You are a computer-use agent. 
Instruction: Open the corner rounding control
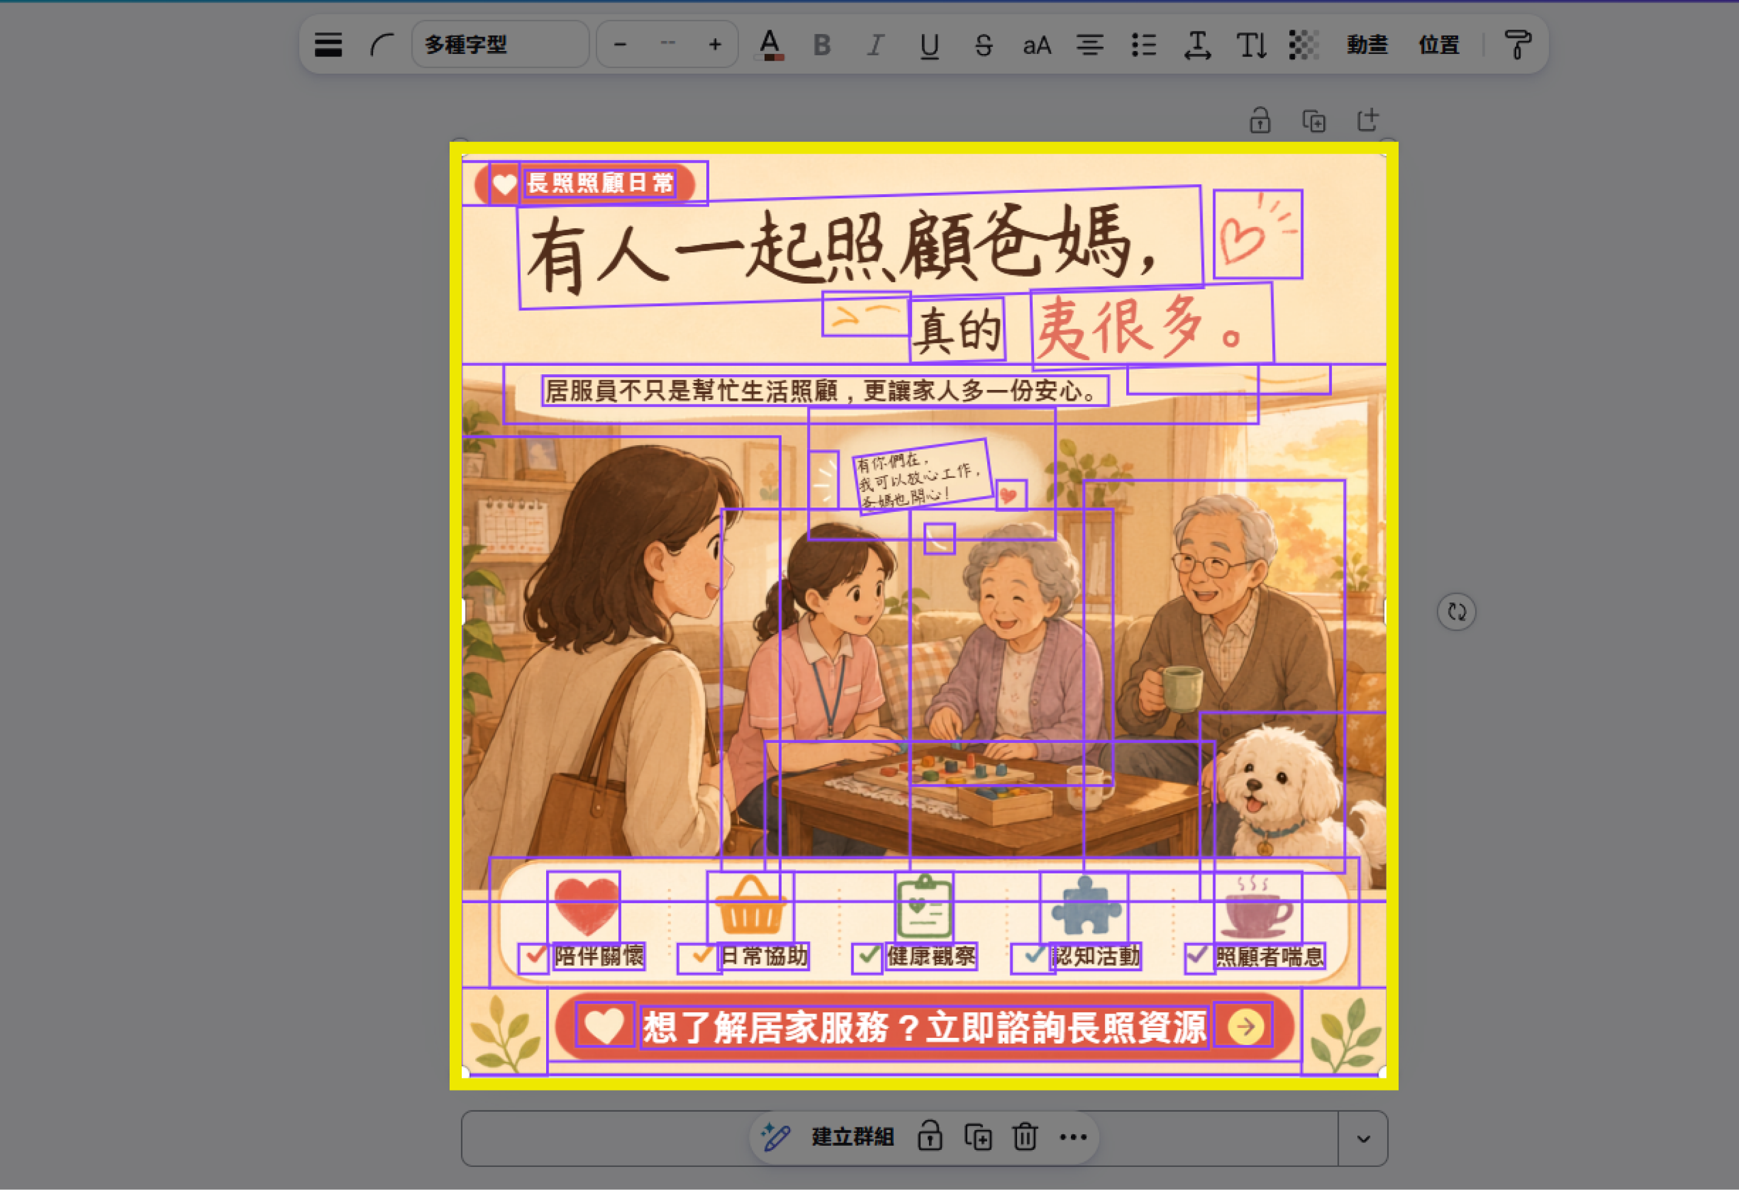click(x=382, y=45)
